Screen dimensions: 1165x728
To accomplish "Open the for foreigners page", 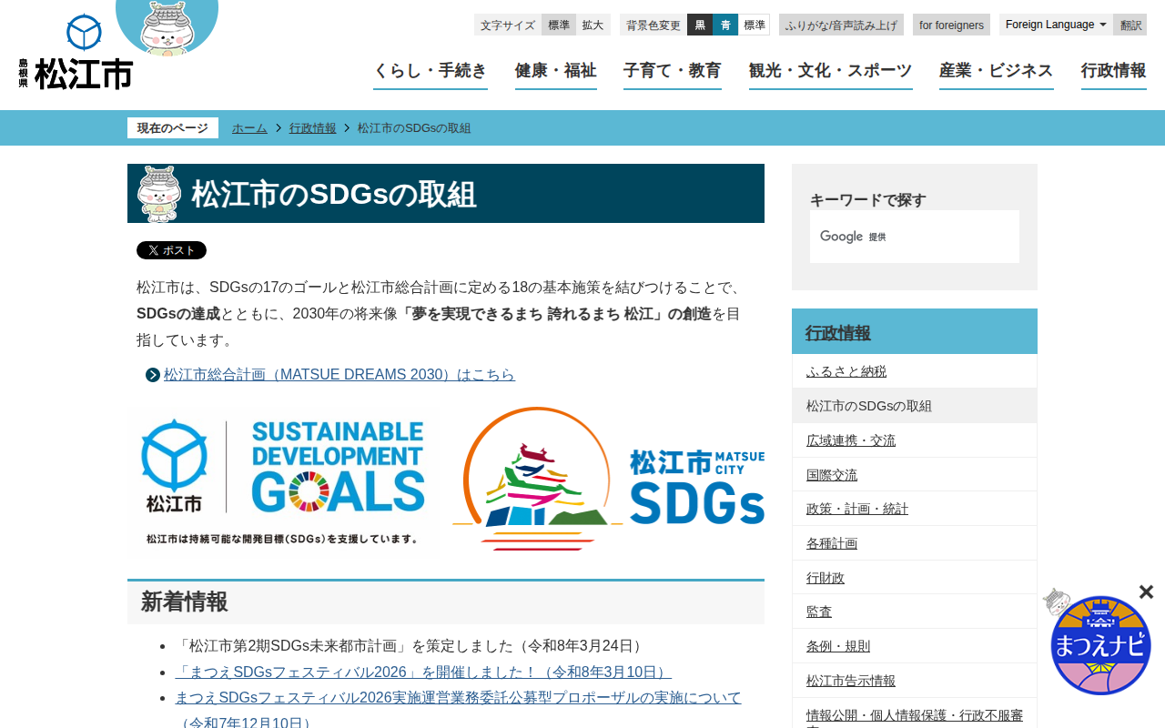I will 951,25.
